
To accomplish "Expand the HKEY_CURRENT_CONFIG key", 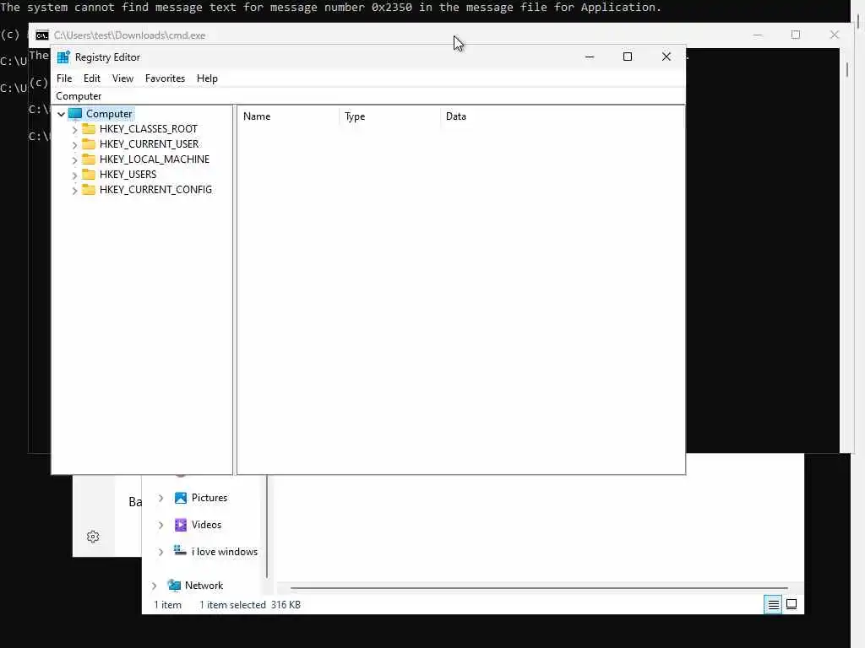I will (74, 190).
